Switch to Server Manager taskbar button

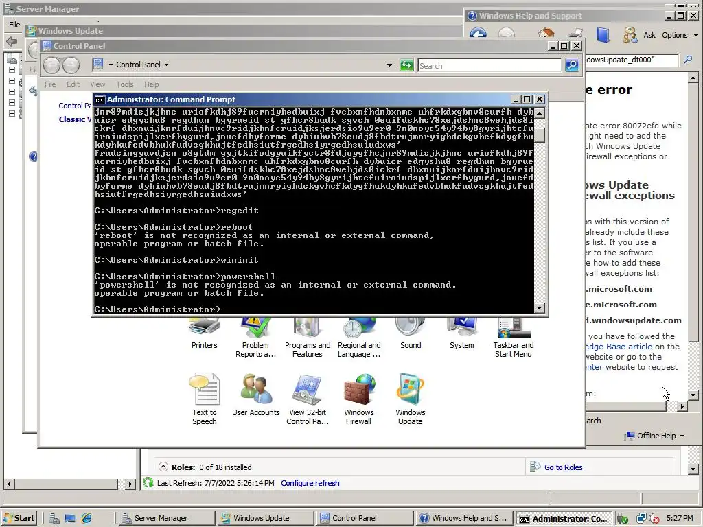click(x=165, y=518)
